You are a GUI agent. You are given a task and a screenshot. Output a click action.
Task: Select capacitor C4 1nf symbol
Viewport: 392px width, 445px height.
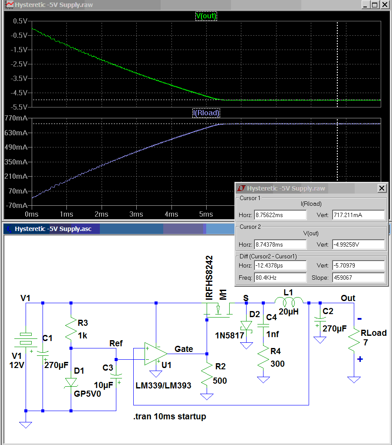pyautogui.click(x=264, y=325)
